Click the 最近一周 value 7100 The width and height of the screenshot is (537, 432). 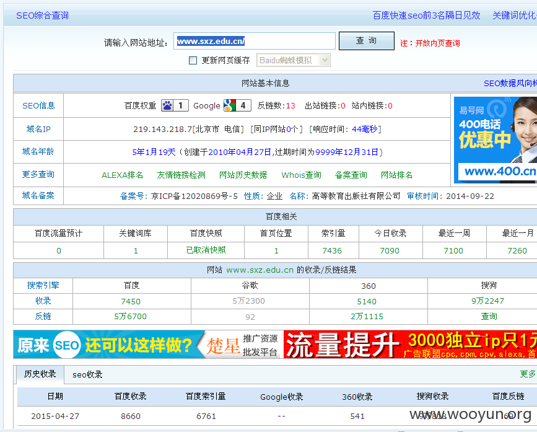pos(453,251)
